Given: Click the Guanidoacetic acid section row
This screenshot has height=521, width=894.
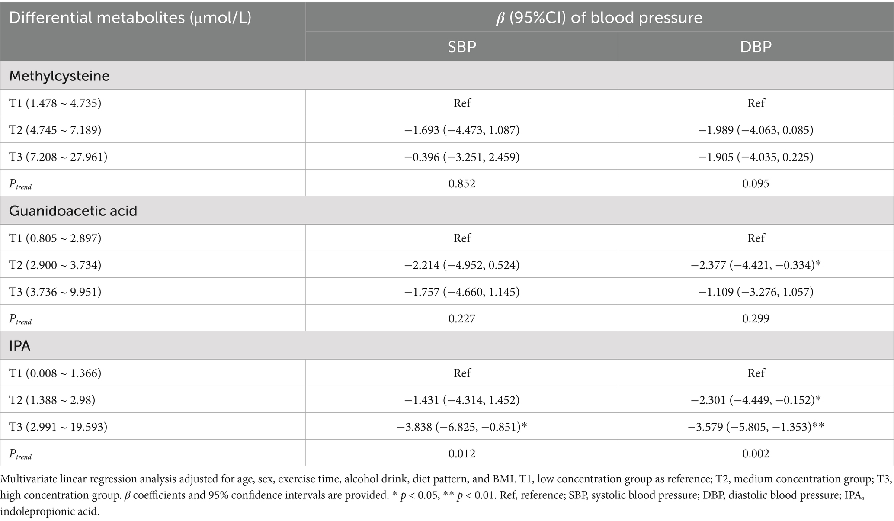Looking at the screenshot, I should click(73, 211).
